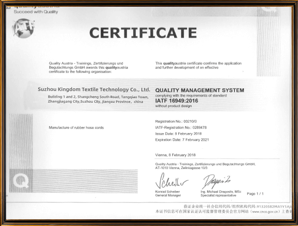Click QUALITY MANAGEMENT SYSTEM title
The width and height of the screenshot is (298, 226).
(199, 90)
